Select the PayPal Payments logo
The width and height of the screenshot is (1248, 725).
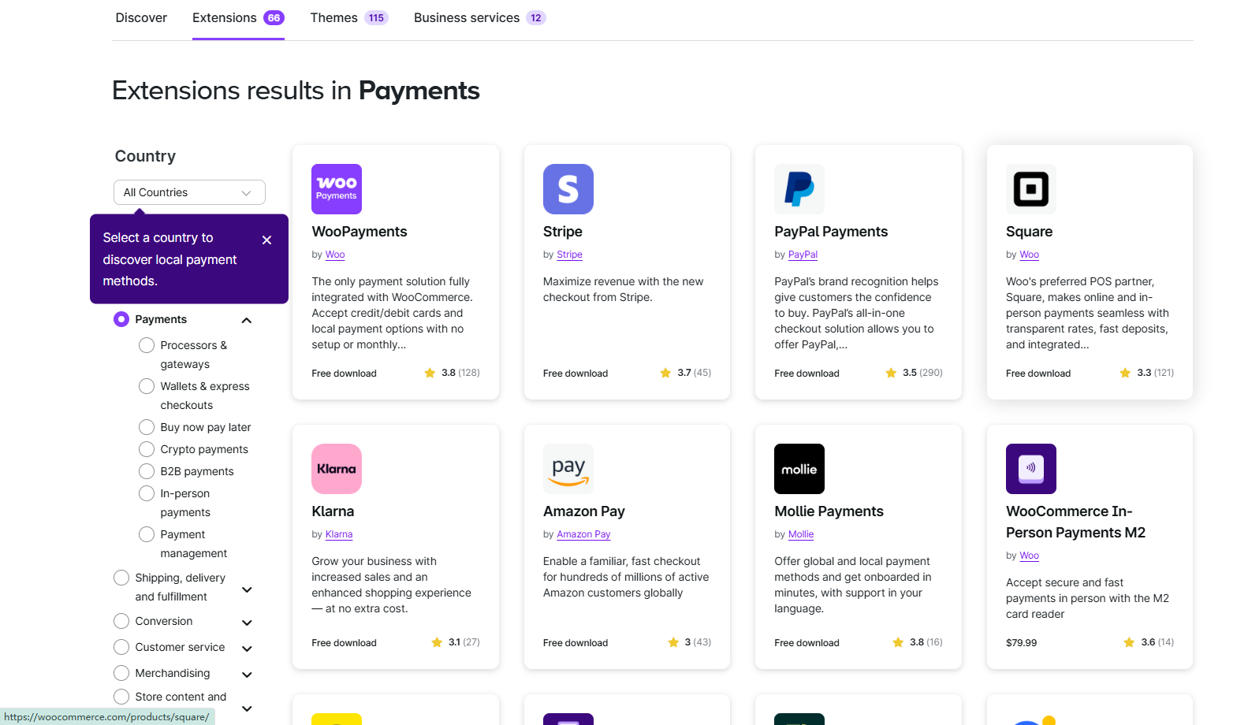click(799, 189)
